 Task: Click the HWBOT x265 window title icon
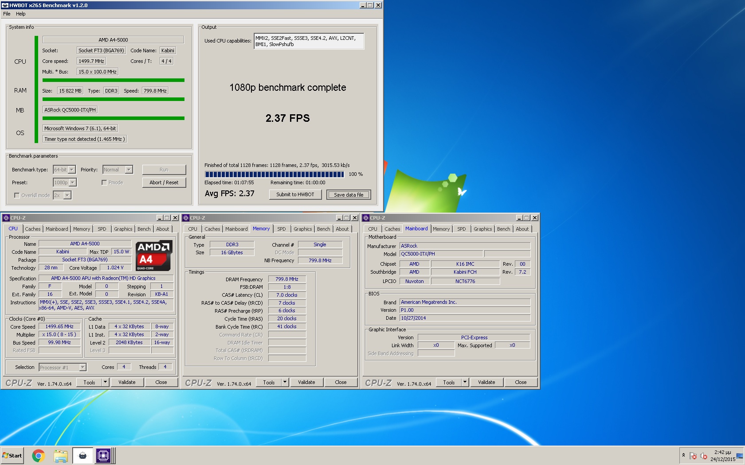pyautogui.click(x=5, y=5)
